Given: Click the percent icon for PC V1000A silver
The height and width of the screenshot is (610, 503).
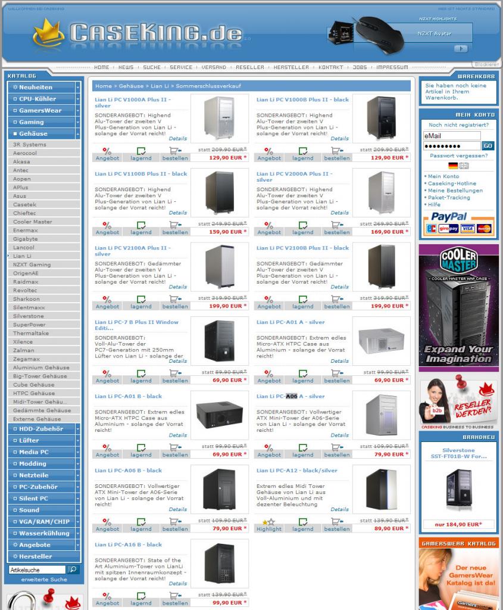Looking at the screenshot, I should [107, 151].
